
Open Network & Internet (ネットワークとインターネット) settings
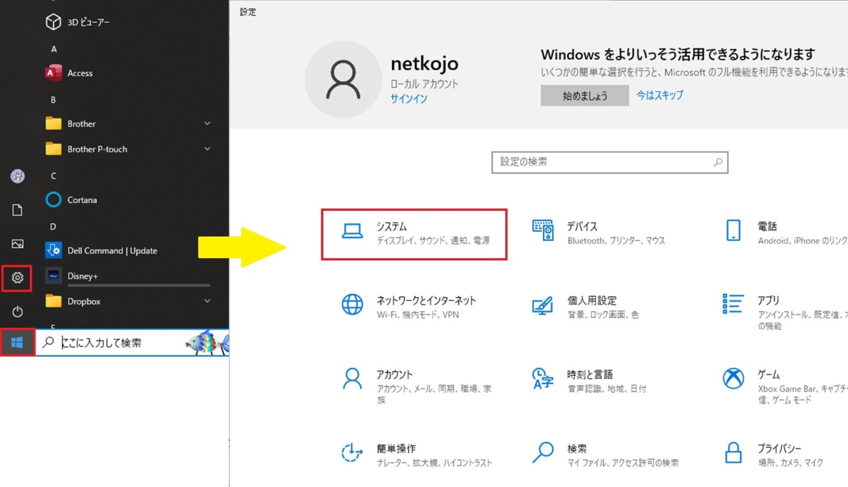pyautogui.click(x=409, y=307)
